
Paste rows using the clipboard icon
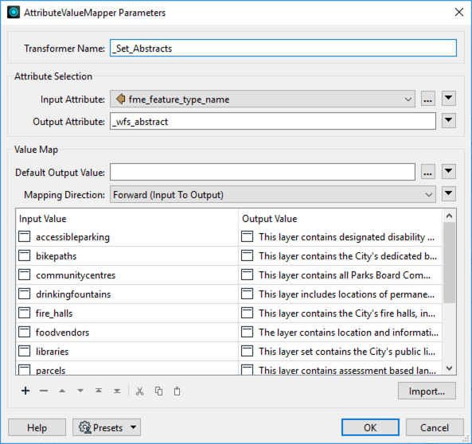[177, 391]
